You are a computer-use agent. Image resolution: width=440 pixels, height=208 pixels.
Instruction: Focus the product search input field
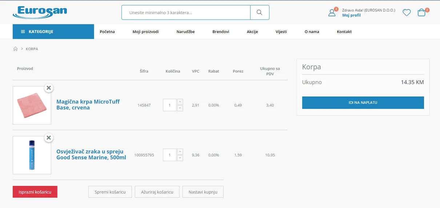coord(186,12)
